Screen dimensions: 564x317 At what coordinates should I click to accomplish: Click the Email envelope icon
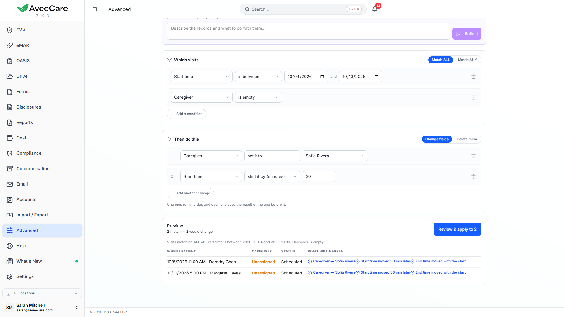tap(10, 184)
